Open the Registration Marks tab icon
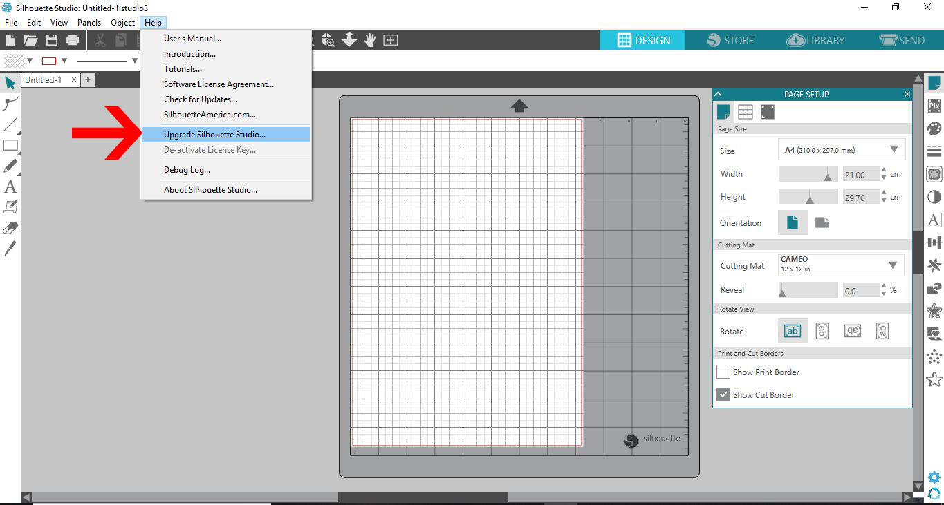The width and height of the screenshot is (944, 505). tap(768, 112)
